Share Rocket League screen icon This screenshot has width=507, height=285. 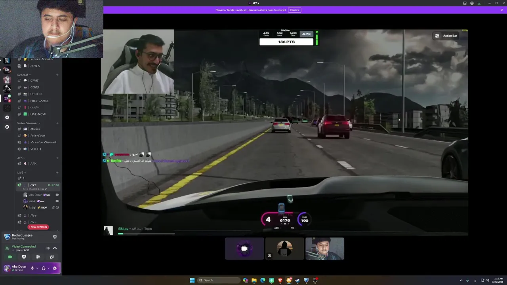[55, 237]
